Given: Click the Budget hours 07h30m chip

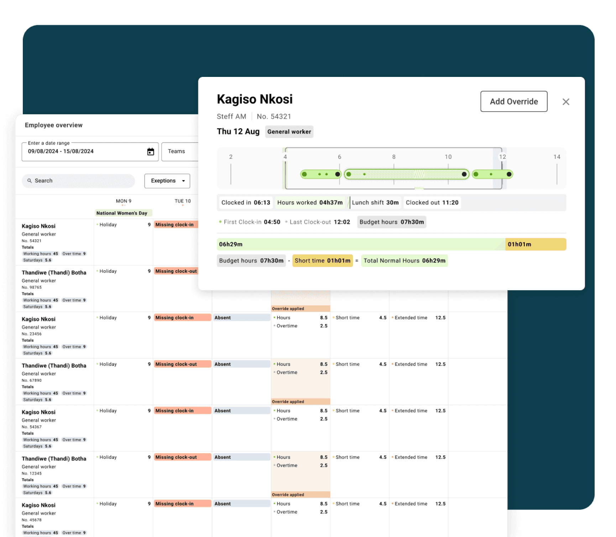Looking at the screenshot, I should click(x=391, y=222).
